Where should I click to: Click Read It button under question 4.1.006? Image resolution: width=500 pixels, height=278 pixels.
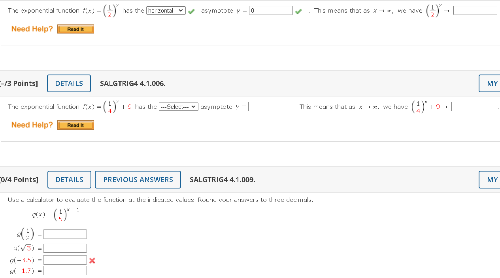click(75, 125)
